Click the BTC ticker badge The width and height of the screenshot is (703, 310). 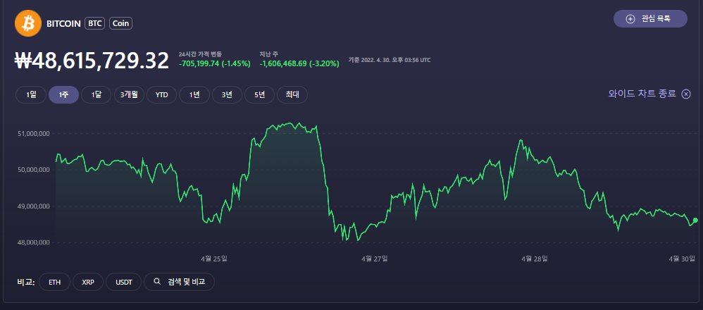94,24
